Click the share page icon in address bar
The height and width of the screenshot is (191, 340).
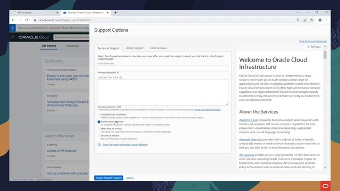305,20
